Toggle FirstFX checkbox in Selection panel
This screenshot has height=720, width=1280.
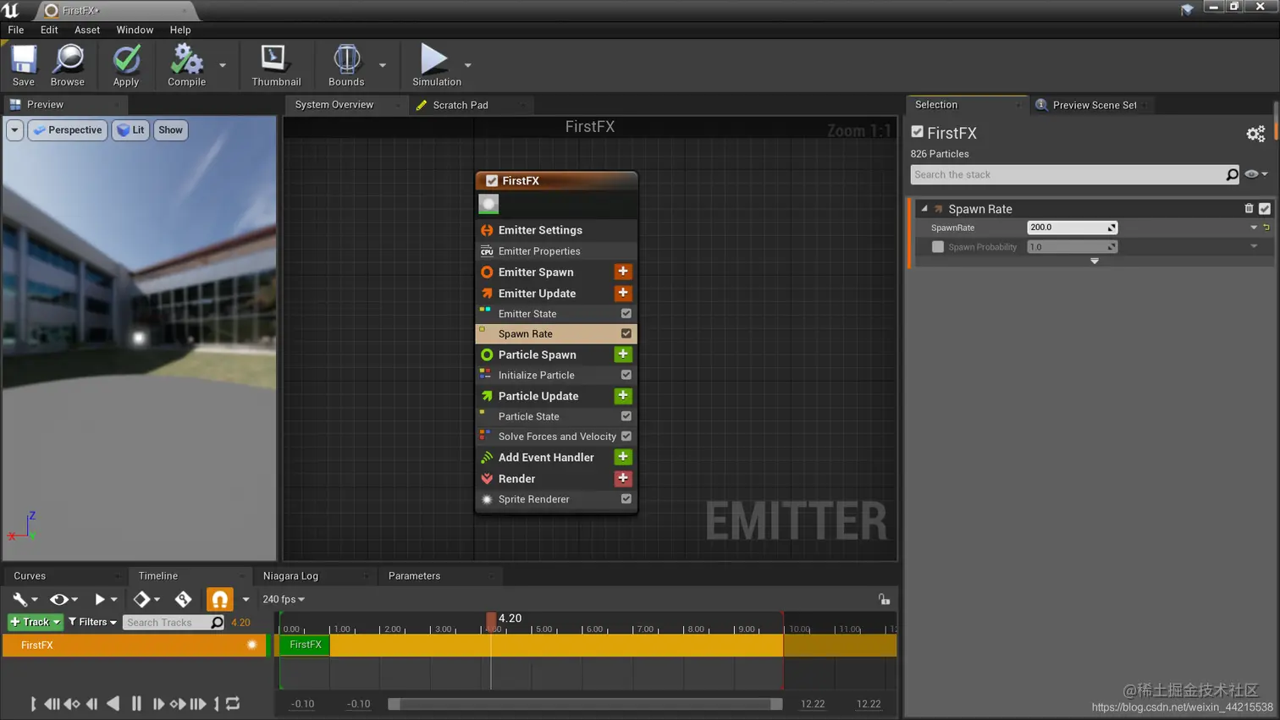coord(917,132)
